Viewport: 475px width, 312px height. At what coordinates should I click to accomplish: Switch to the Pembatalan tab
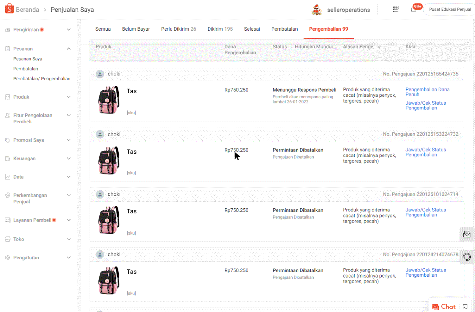coord(284,29)
